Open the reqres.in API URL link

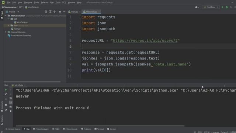[x=145, y=41]
